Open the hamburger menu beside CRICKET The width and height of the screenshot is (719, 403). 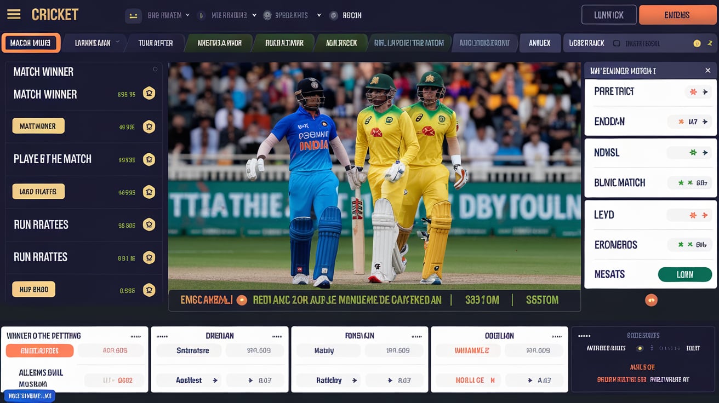[14, 15]
